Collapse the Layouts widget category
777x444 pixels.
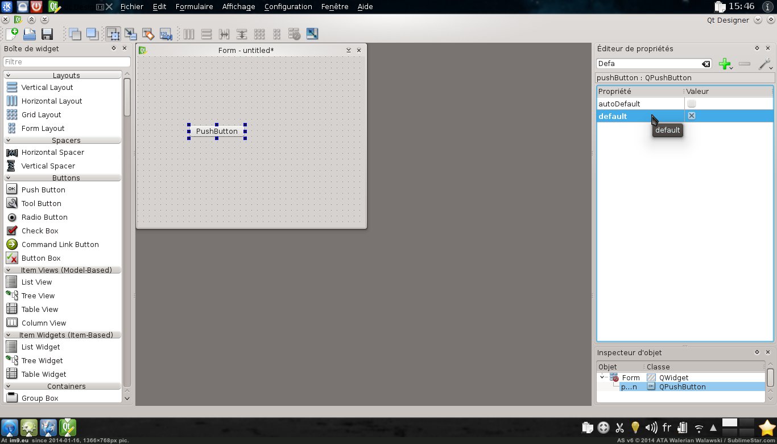click(x=9, y=75)
